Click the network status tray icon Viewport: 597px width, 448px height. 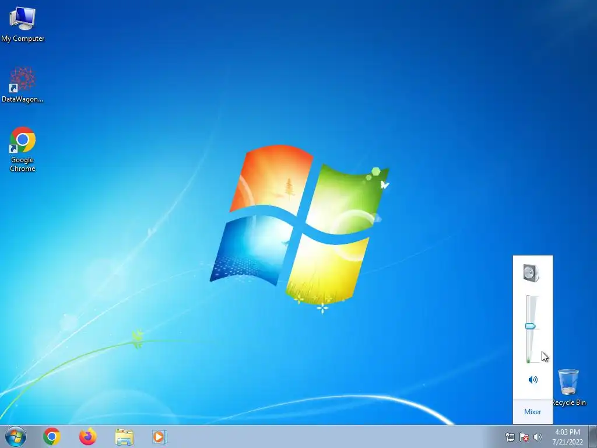510,437
